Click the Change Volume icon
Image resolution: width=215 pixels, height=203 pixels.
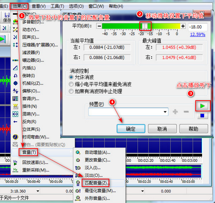(78, 160)
